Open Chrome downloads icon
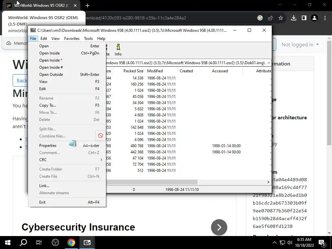 [293, 18]
